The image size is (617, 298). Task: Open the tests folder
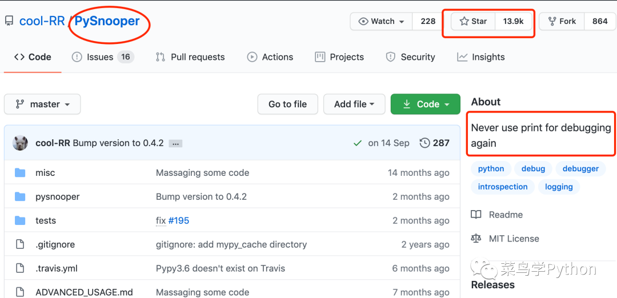coord(46,220)
